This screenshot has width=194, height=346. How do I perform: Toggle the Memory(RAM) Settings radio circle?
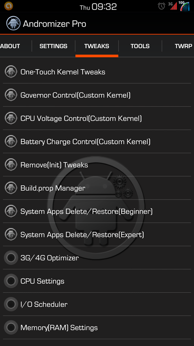11,328
